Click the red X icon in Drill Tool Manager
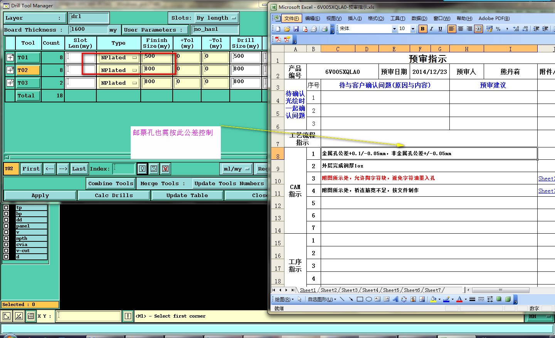Screen dimensions: 555x338 165,169
